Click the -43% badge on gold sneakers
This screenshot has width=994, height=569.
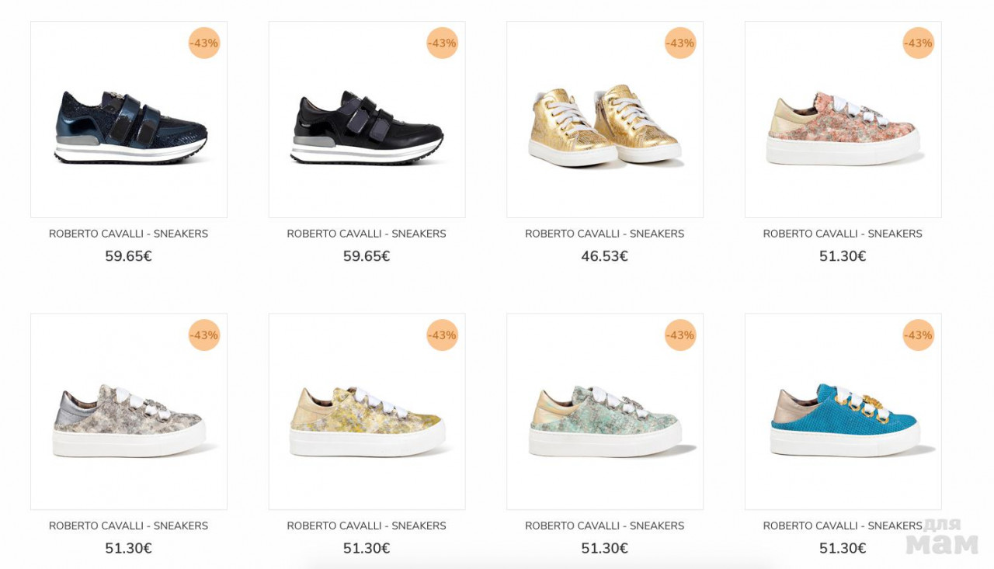680,43
